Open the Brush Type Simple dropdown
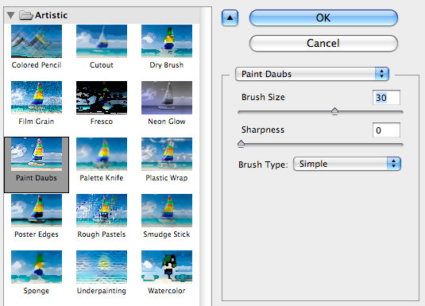The height and width of the screenshot is (306, 425). tap(347, 164)
